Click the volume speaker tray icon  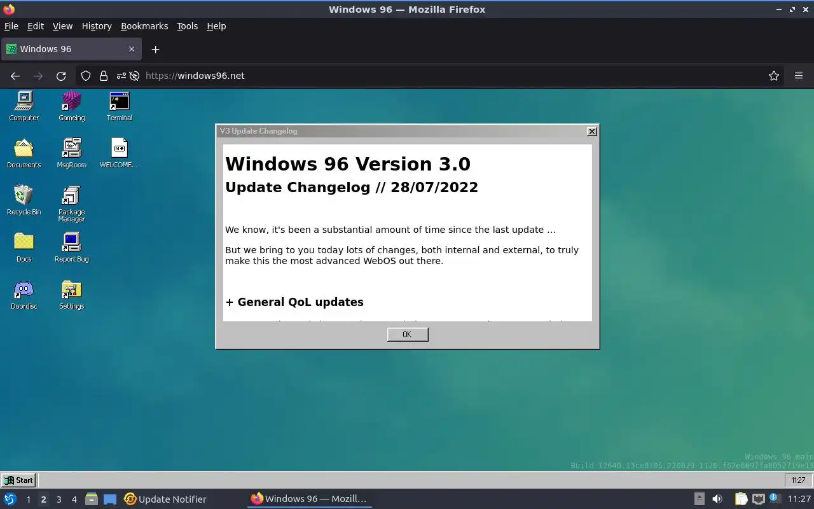(x=717, y=499)
